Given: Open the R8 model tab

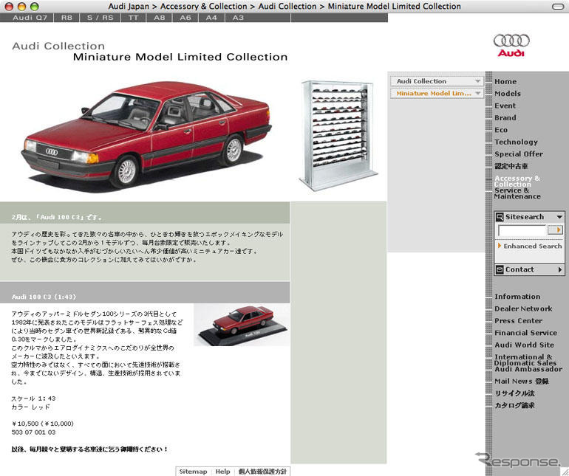Looking at the screenshot, I should pyautogui.click(x=67, y=18).
